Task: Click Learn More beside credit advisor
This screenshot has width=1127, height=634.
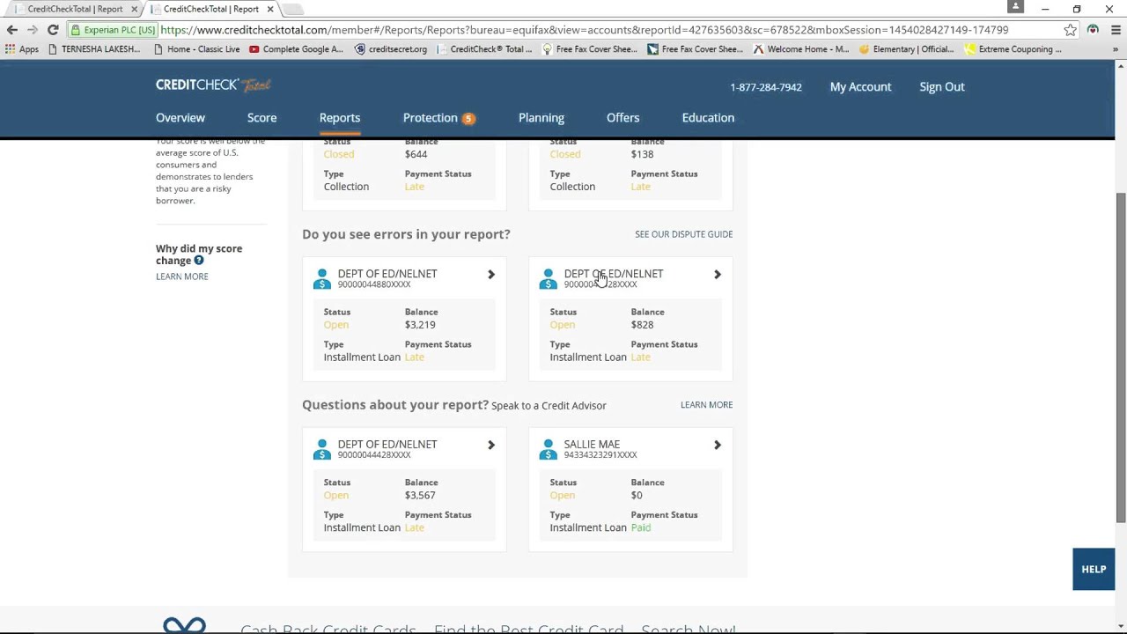Action: (706, 405)
